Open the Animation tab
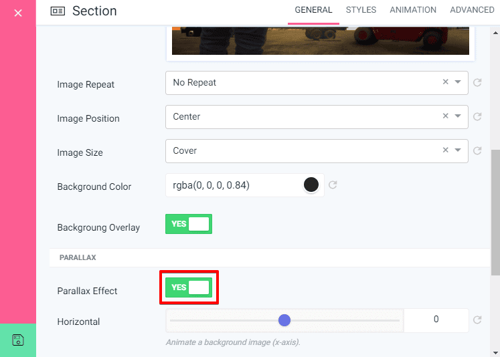 pos(413,10)
